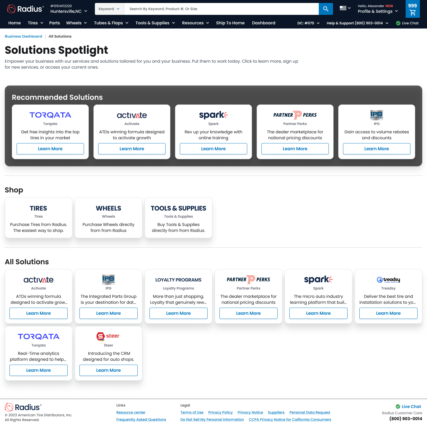The image size is (427, 427).
Task: Open the Tires shop card
Action: (x=39, y=218)
